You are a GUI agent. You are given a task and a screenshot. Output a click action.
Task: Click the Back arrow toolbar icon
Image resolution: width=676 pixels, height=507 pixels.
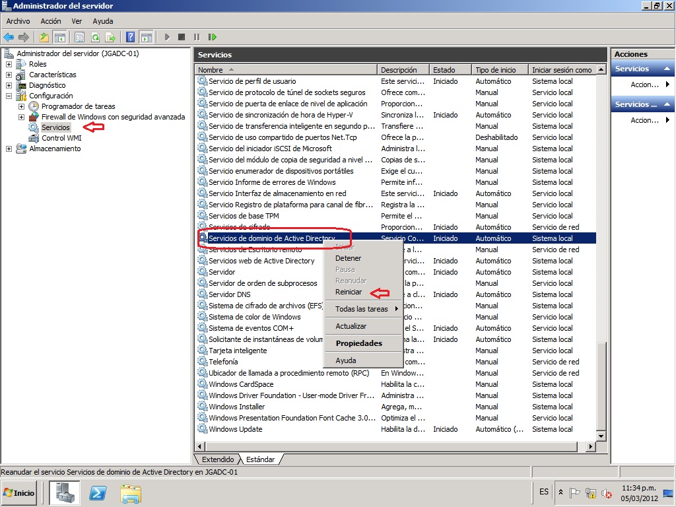point(9,37)
